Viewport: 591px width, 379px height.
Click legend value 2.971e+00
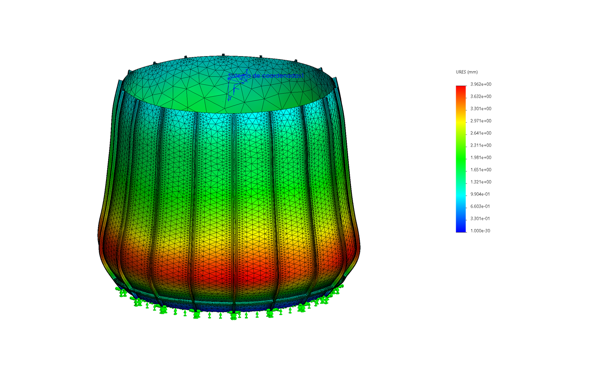(x=481, y=121)
